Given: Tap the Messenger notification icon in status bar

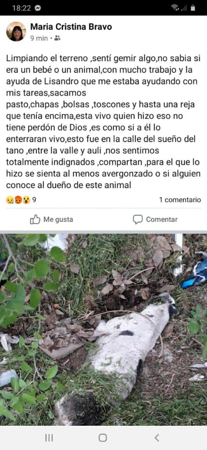Looking at the screenshot, I should [x=38, y=8].
